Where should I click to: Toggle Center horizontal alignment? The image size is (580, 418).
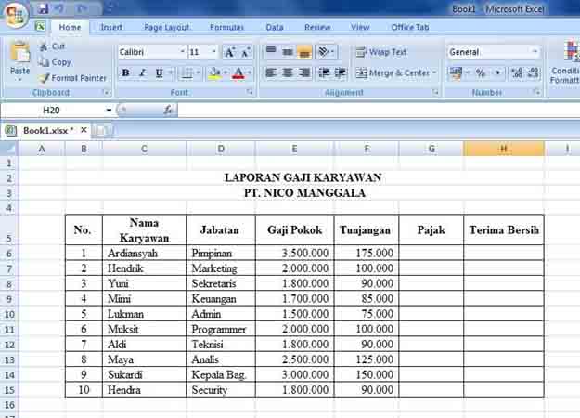pyautogui.click(x=288, y=73)
